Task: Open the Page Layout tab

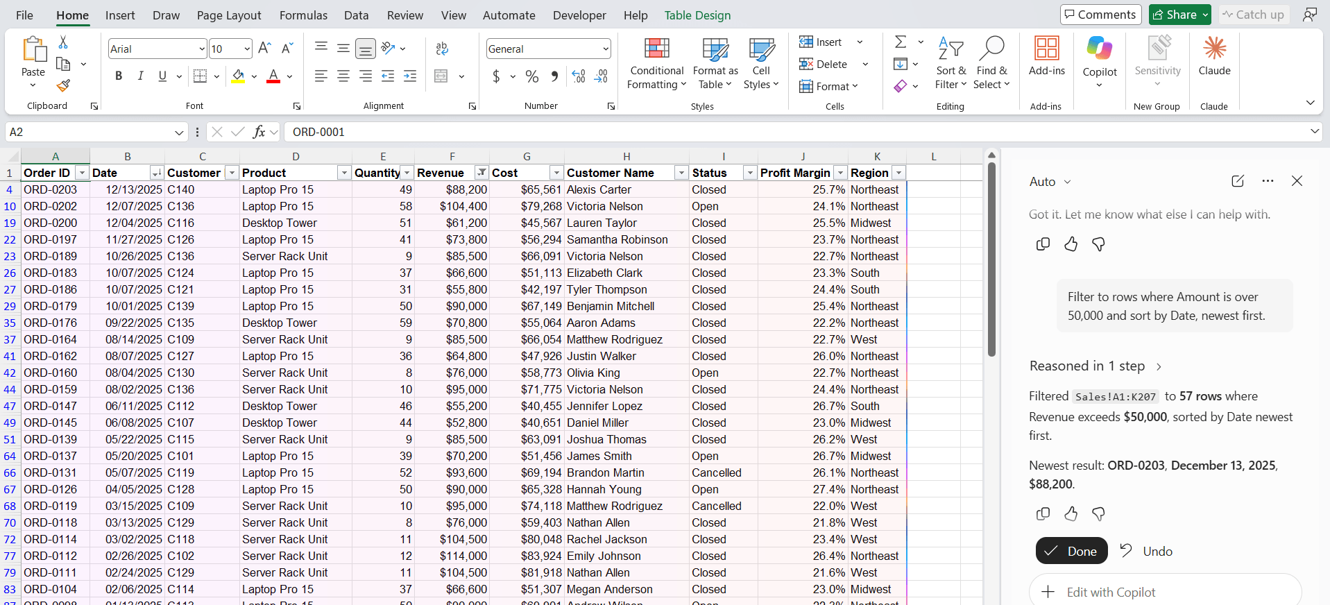Action: click(229, 15)
